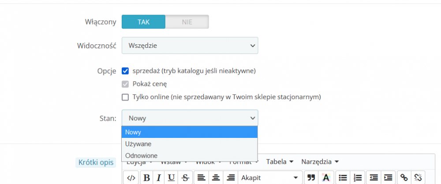The width and height of the screenshot is (441, 184).
Task: Insert a blockquote in editor
Action: [x=311, y=177]
